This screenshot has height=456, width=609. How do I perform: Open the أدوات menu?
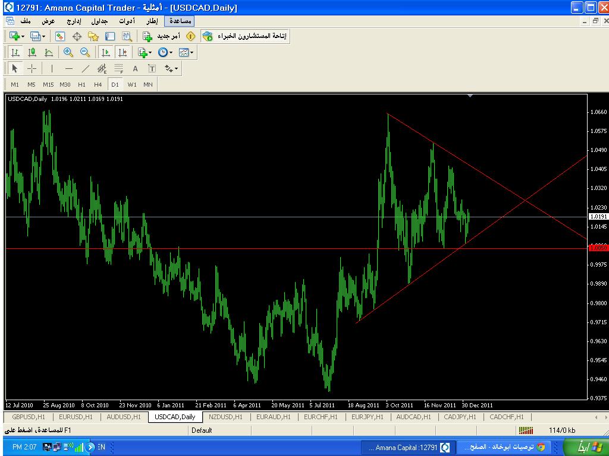pyautogui.click(x=126, y=21)
